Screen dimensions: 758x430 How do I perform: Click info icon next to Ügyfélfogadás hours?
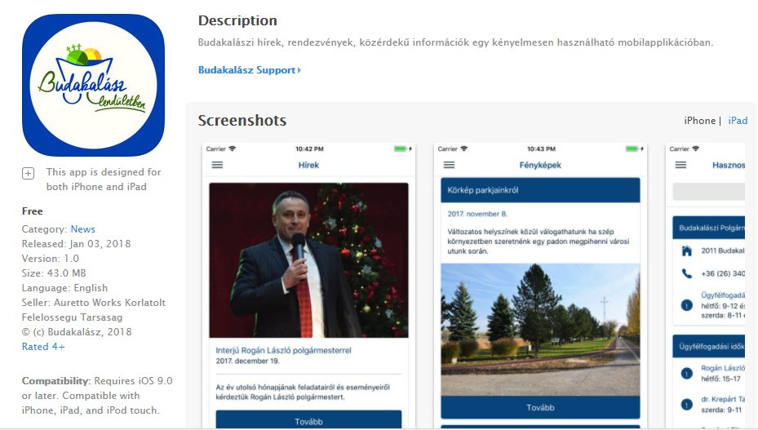coord(686,305)
